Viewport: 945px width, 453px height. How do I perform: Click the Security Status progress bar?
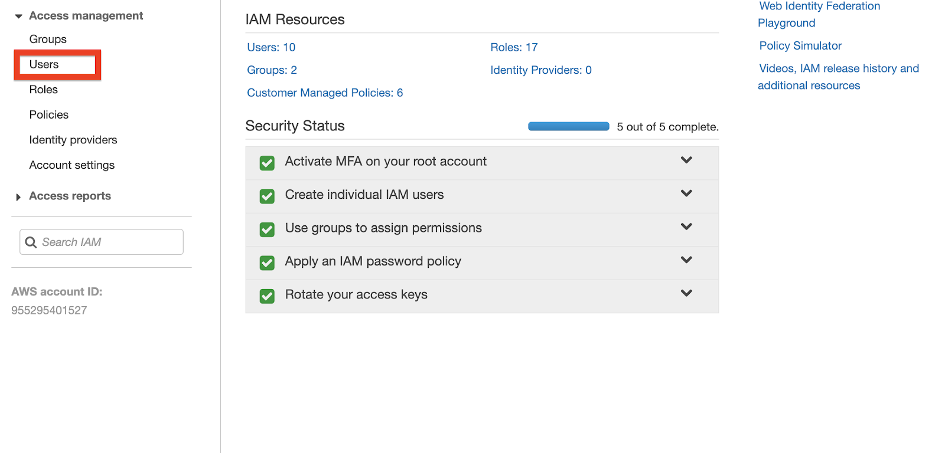569,126
